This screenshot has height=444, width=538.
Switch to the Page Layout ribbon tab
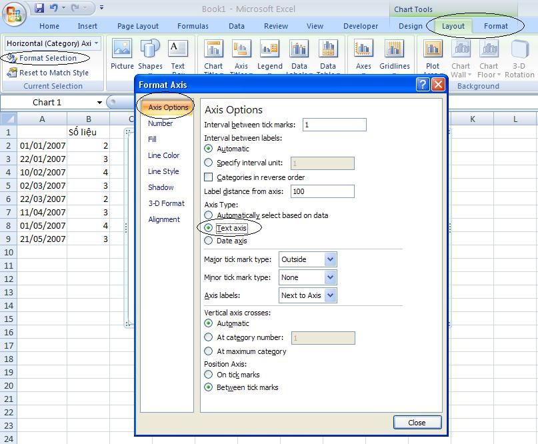tap(137, 26)
